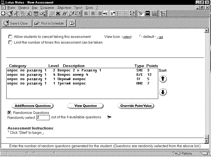
Task: Click the Assessment Instructions text 'Click Start to begin'
Action: tap(26, 132)
